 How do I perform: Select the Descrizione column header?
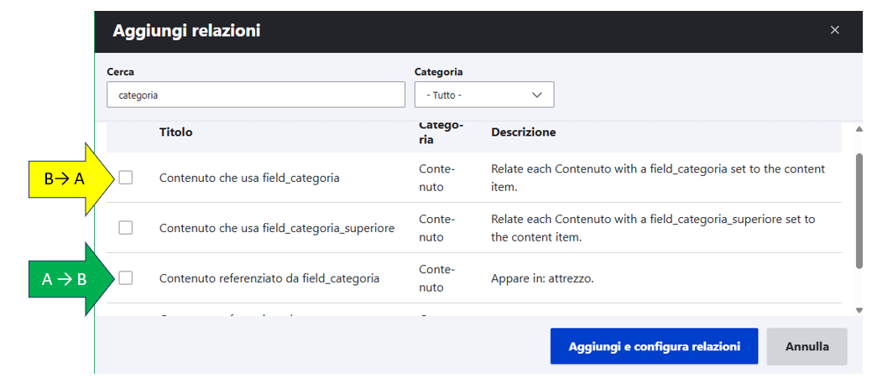coord(523,132)
